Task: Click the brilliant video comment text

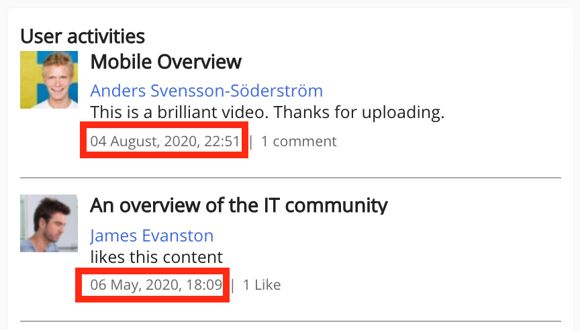Action: tap(267, 112)
